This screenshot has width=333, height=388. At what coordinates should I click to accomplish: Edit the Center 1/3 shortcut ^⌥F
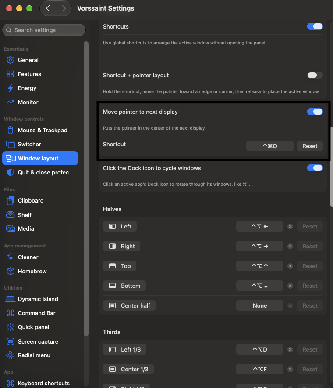[x=260, y=369]
